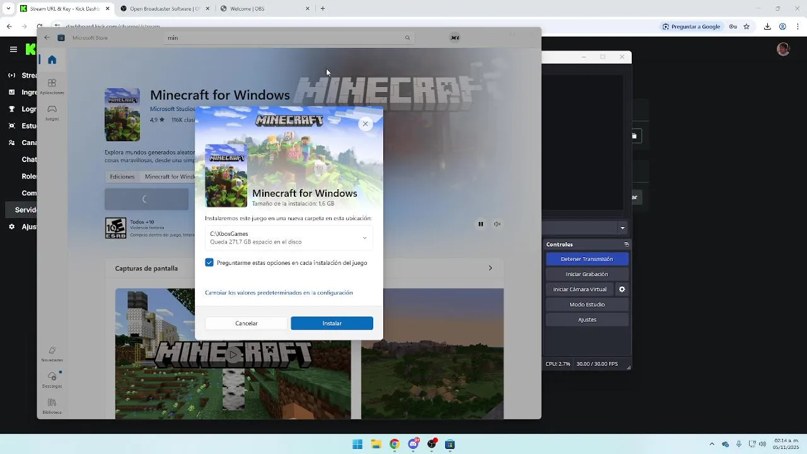Toggle the Kick dashboard hamburger menu
The width and height of the screenshot is (807, 454).
click(x=13, y=49)
